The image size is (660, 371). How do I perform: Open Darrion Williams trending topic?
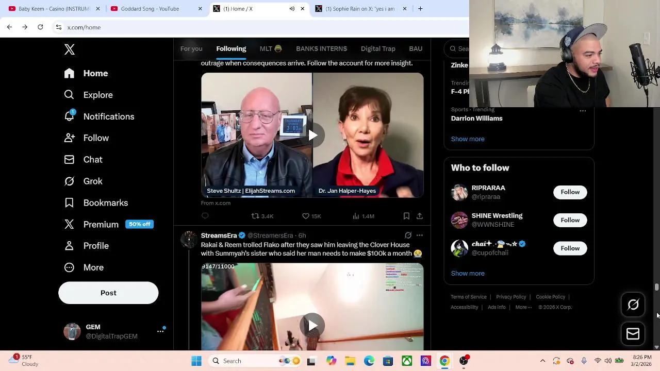(x=476, y=119)
